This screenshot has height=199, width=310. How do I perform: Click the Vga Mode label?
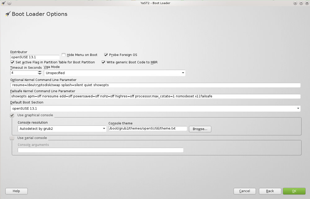[51, 67]
